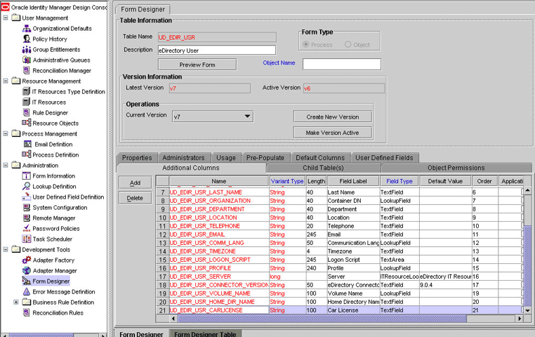Click Make Version Active button
The width and height of the screenshot is (535, 337).
332,132
